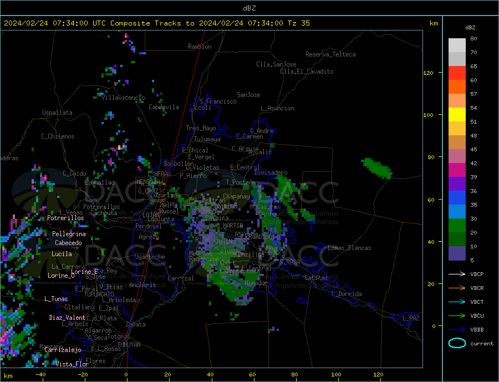Screen dimensions: 499x382
Task: Click the Vista_Flor map label
Action: pos(72,364)
